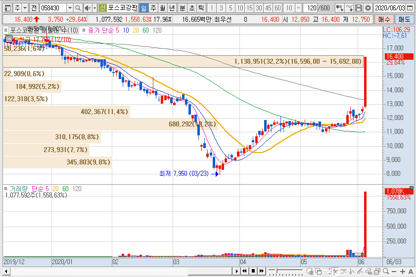This screenshot has height=277, width=416.
Task: Click the grid table icon on the chart
Action: 8,39
